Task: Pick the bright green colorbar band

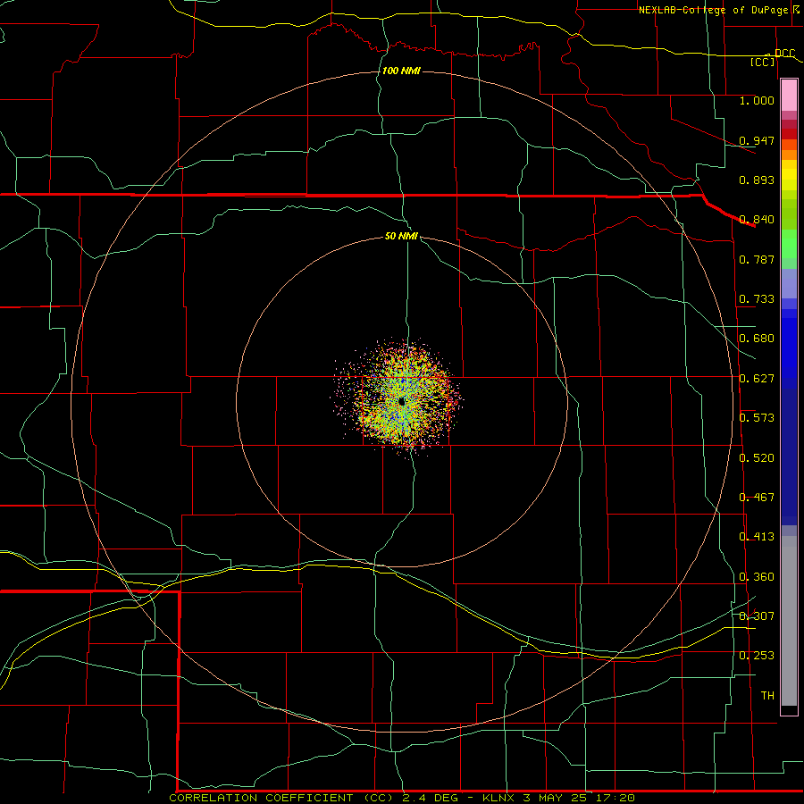Action: [x=789, y=244]
